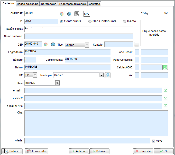Click the Nome Fantasia field
The height and width of the screenshot is (155, 175).
pyautogui.click(x=79, y=36)
